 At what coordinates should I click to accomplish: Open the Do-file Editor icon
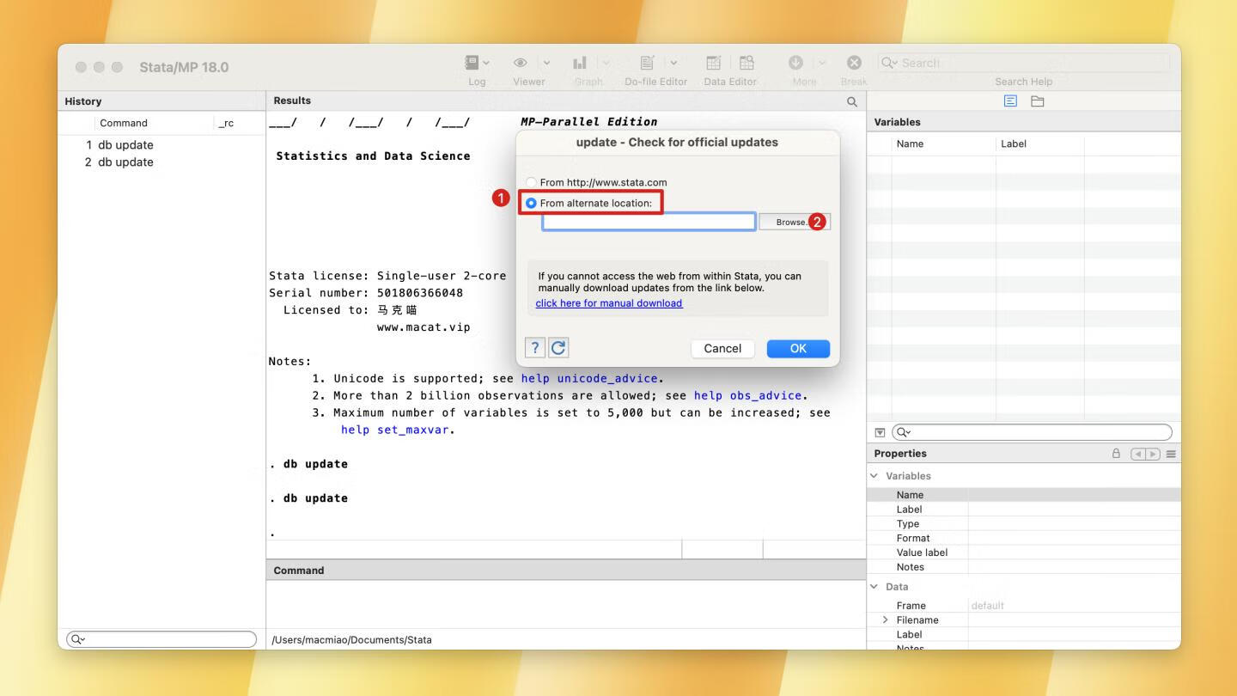(648, 63)
